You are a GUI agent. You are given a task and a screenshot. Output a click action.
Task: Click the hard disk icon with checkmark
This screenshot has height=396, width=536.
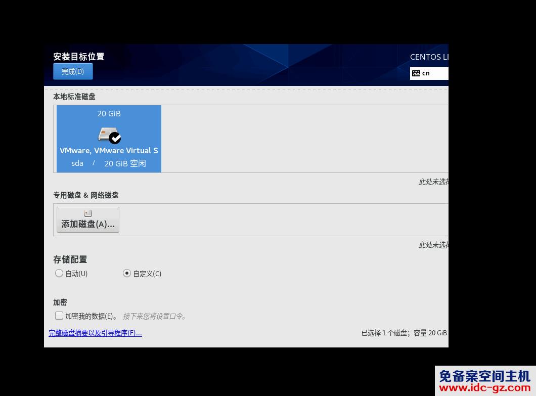109,135
